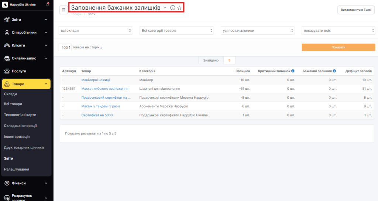The width and height of the screenshot is (378, 201).
Task: Click the notification bell near HappyGio Ukraine
Action: tap(47, 5)
